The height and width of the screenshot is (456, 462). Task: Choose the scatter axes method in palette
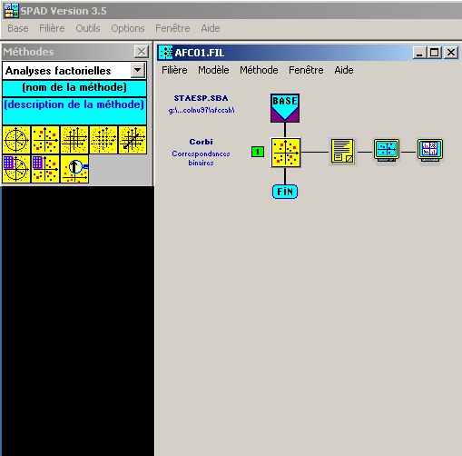point(45,140)
